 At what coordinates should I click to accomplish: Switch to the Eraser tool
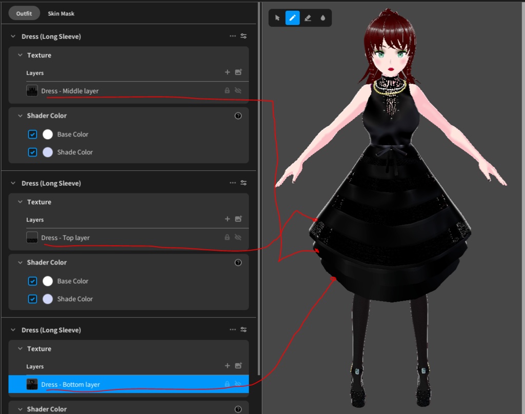[x=308, y=17]
